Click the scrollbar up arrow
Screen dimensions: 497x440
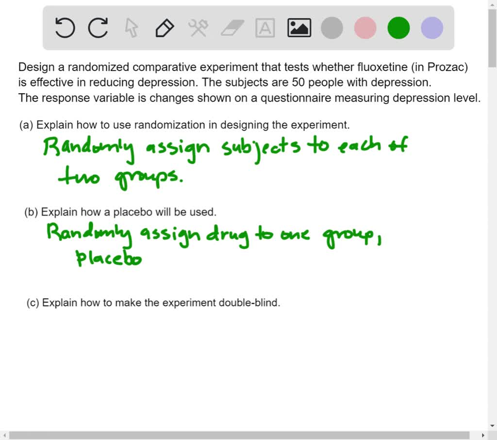point(492,4)
